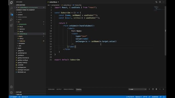The width and height of the screenshot is (175, 98).
Task: Expand the Timeline section
Action: pyautogui.click(x=19, y=94)
